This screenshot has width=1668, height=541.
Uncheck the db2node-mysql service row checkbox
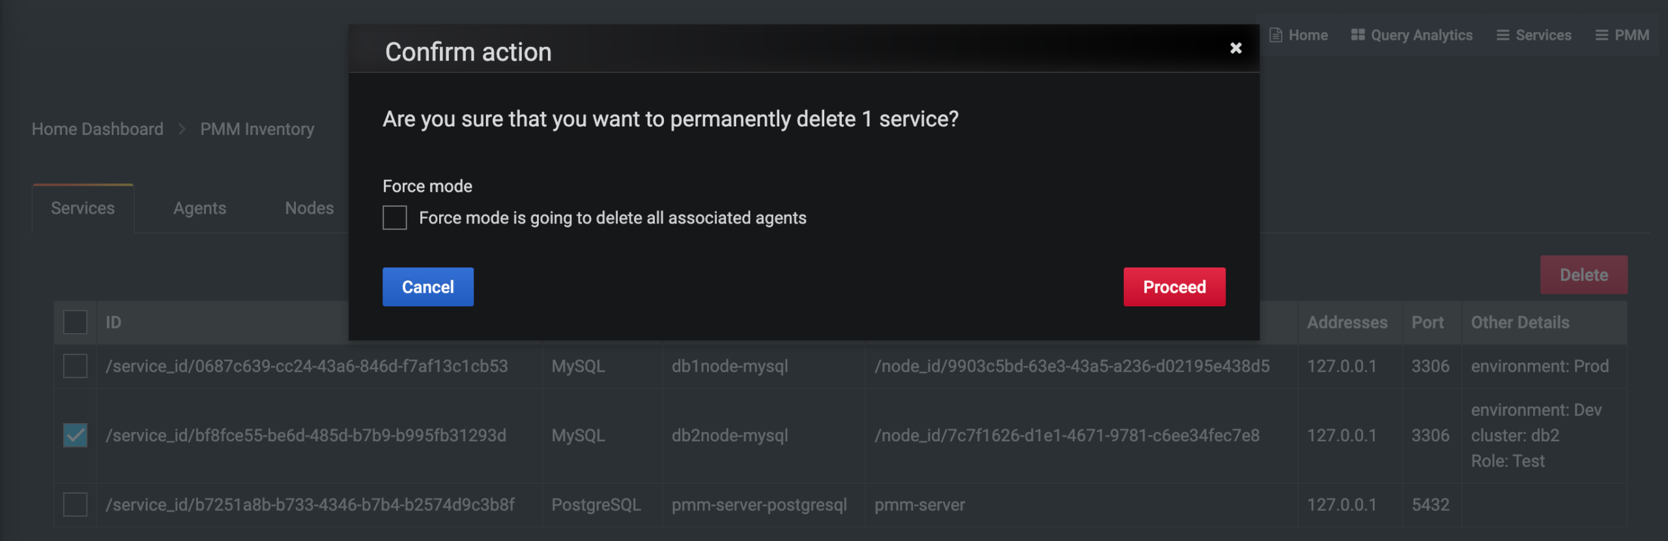tap(75, 435)
